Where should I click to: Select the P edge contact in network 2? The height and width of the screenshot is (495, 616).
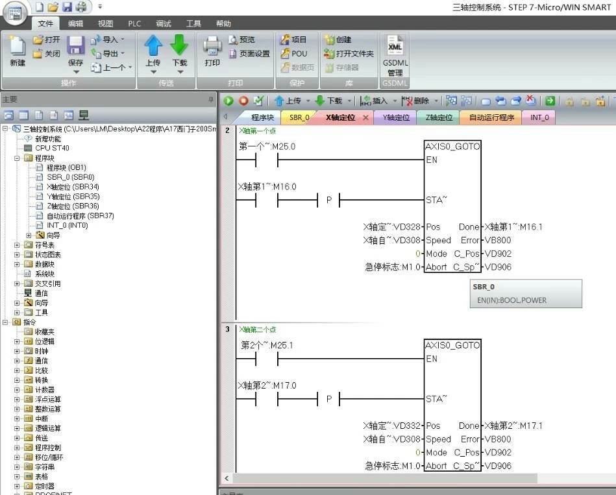click(x=328, y=200)
